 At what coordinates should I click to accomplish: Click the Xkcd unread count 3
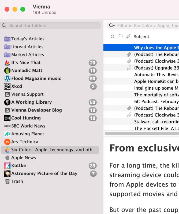(93, 86)
